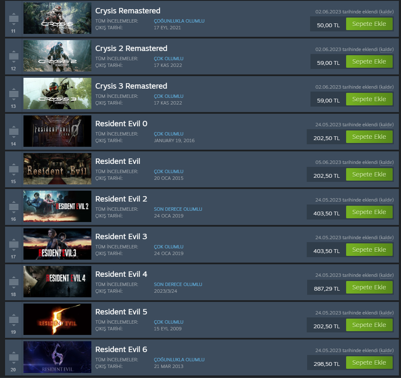Grab the reorder handle for item 16
Viewport: 401px width, 378px height.
coord(13,207)
